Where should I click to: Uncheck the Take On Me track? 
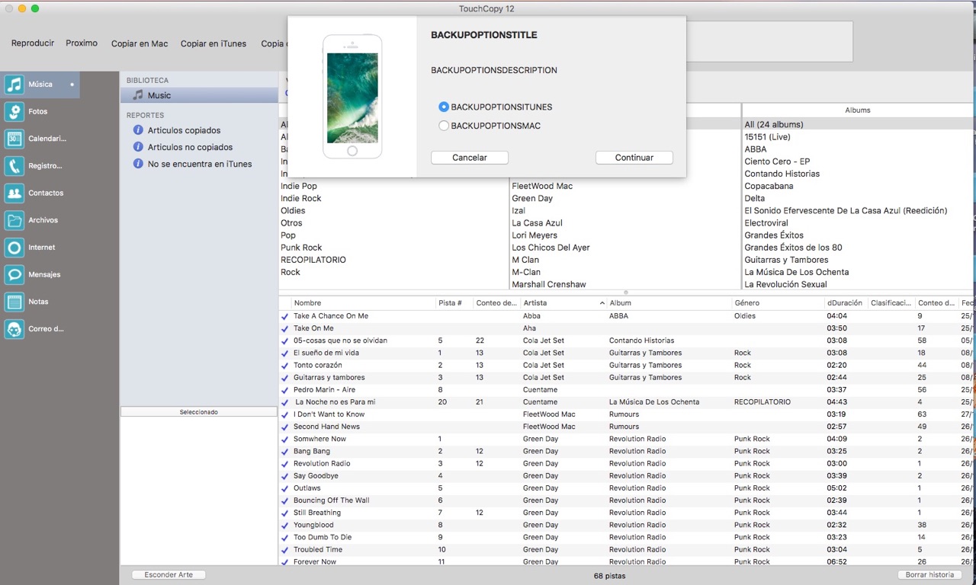click(x=284, y=328)
